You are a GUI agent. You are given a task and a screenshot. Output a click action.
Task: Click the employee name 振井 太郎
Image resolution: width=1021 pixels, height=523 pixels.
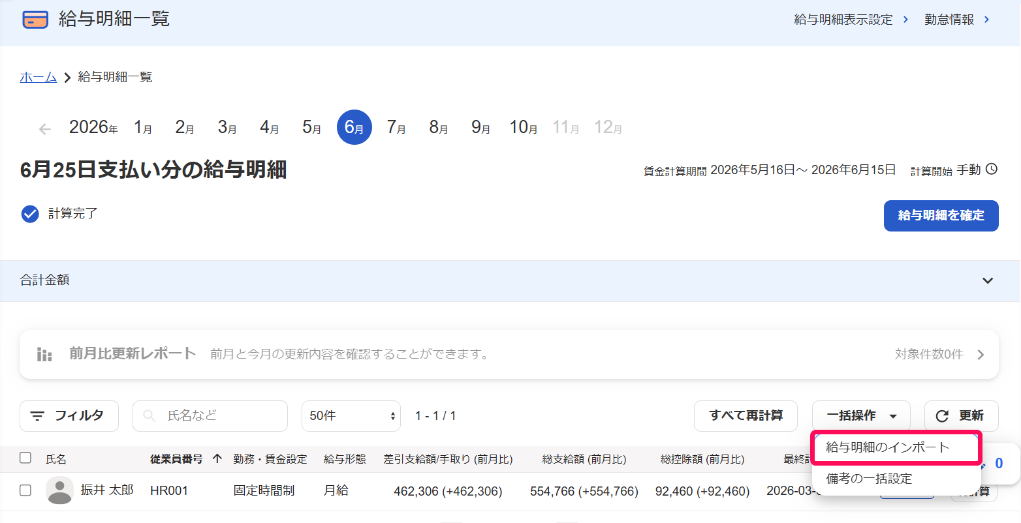click(107, 490)
